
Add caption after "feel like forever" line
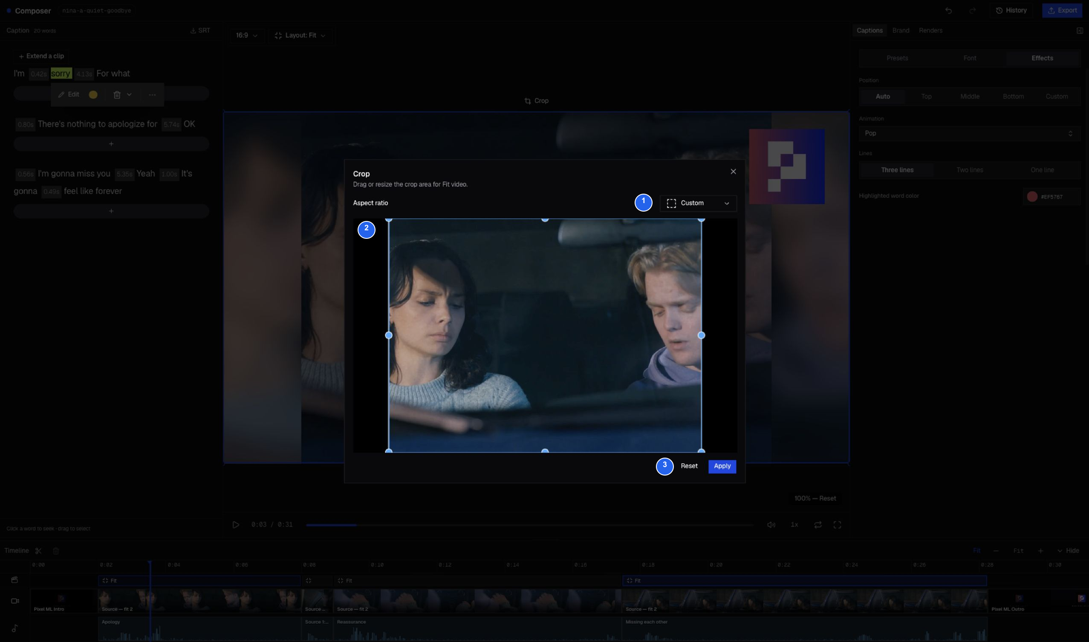click(111, 211)
